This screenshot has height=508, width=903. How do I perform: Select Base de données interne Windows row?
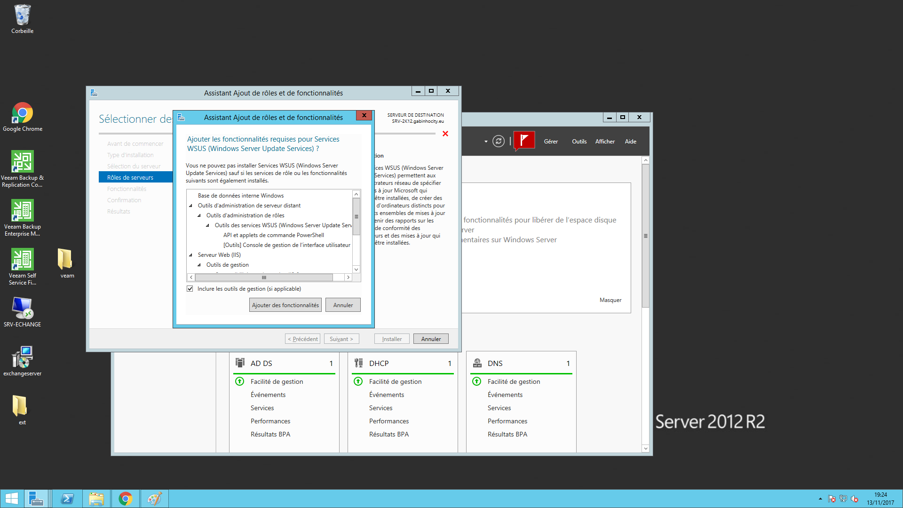(x=241, y=196)
